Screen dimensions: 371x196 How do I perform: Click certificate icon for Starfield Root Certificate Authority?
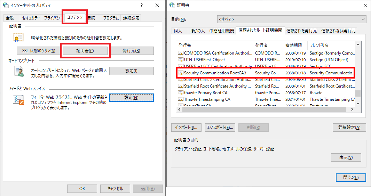[x=181, y=86]
